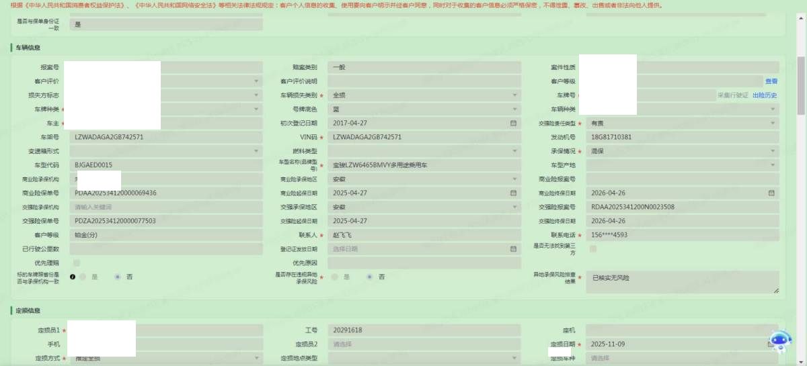807x366 pixels.
Task: Click the 商业险终保日期 calendar icon
Action: pos(771,193)
